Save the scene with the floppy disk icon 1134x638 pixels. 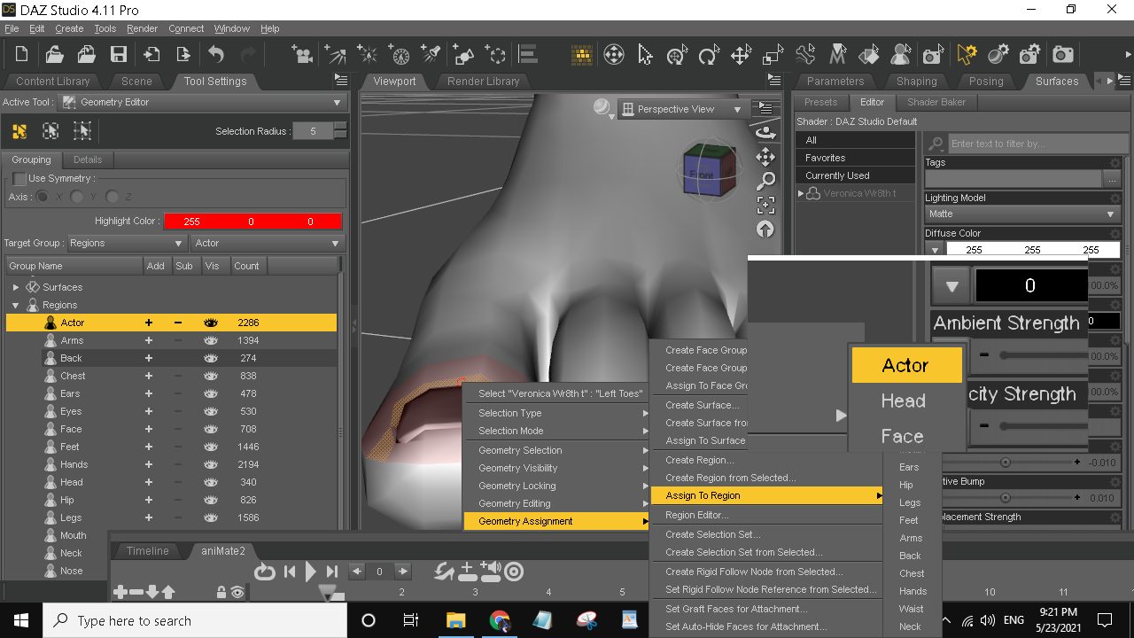click(x=118, y=55)
